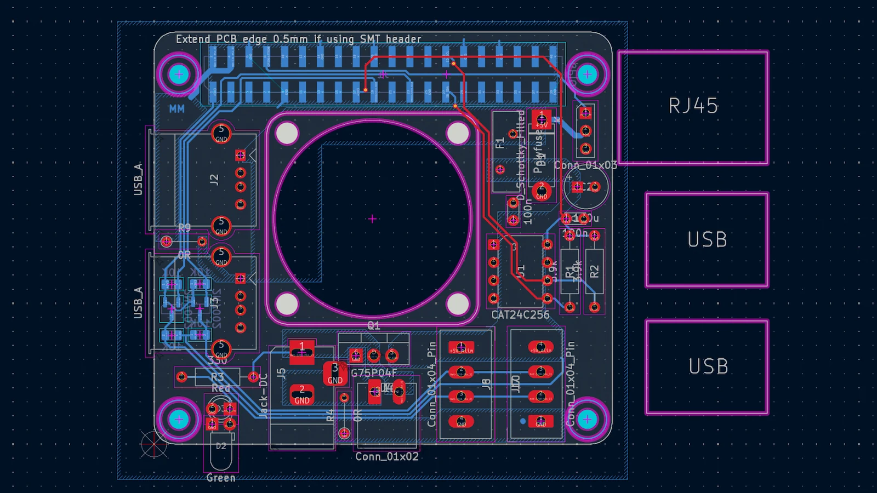
Task: Select the USB outline directly below RJ45
Action: click(x=707, y=239)
